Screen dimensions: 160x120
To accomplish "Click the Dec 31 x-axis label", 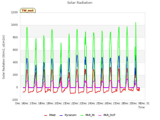I will point(145,103).
